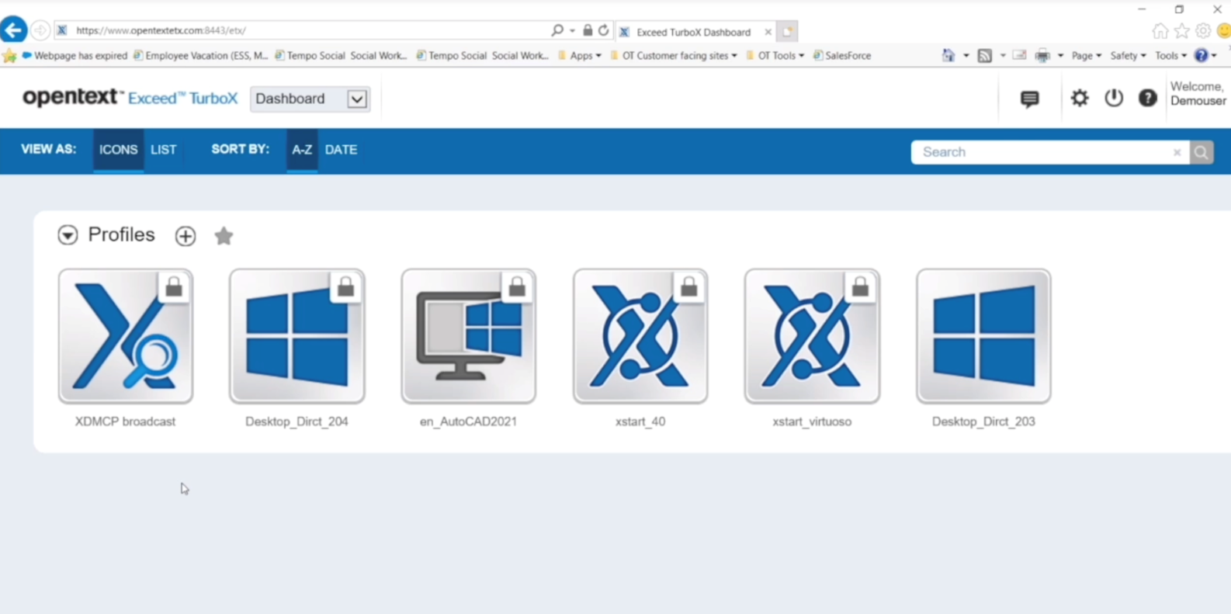The height and width of the screenshot is (614, 1231).
Task: Click the print icon in command bar
Action: (x=1042, y=55)
